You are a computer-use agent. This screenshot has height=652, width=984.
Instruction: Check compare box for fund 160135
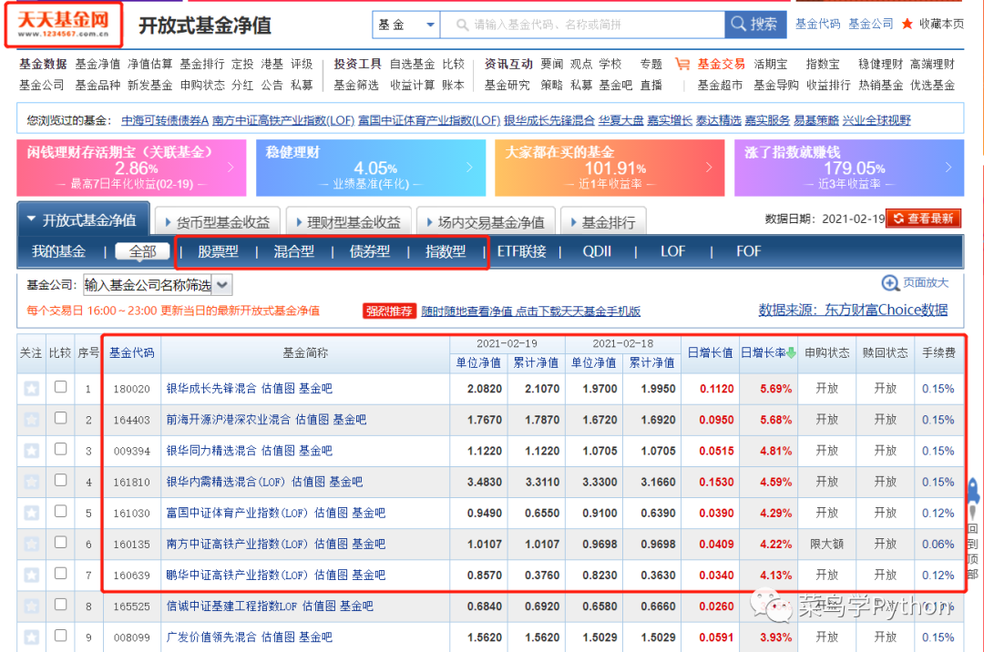60,543
